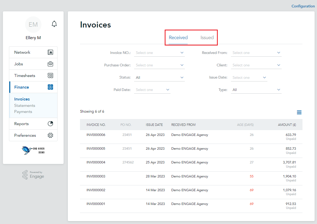
Task: Click the EM user avatar
Action: (33, 25)
